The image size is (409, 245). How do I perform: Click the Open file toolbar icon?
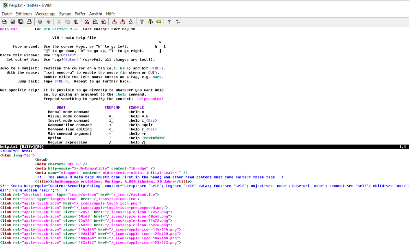click(4, 22)
